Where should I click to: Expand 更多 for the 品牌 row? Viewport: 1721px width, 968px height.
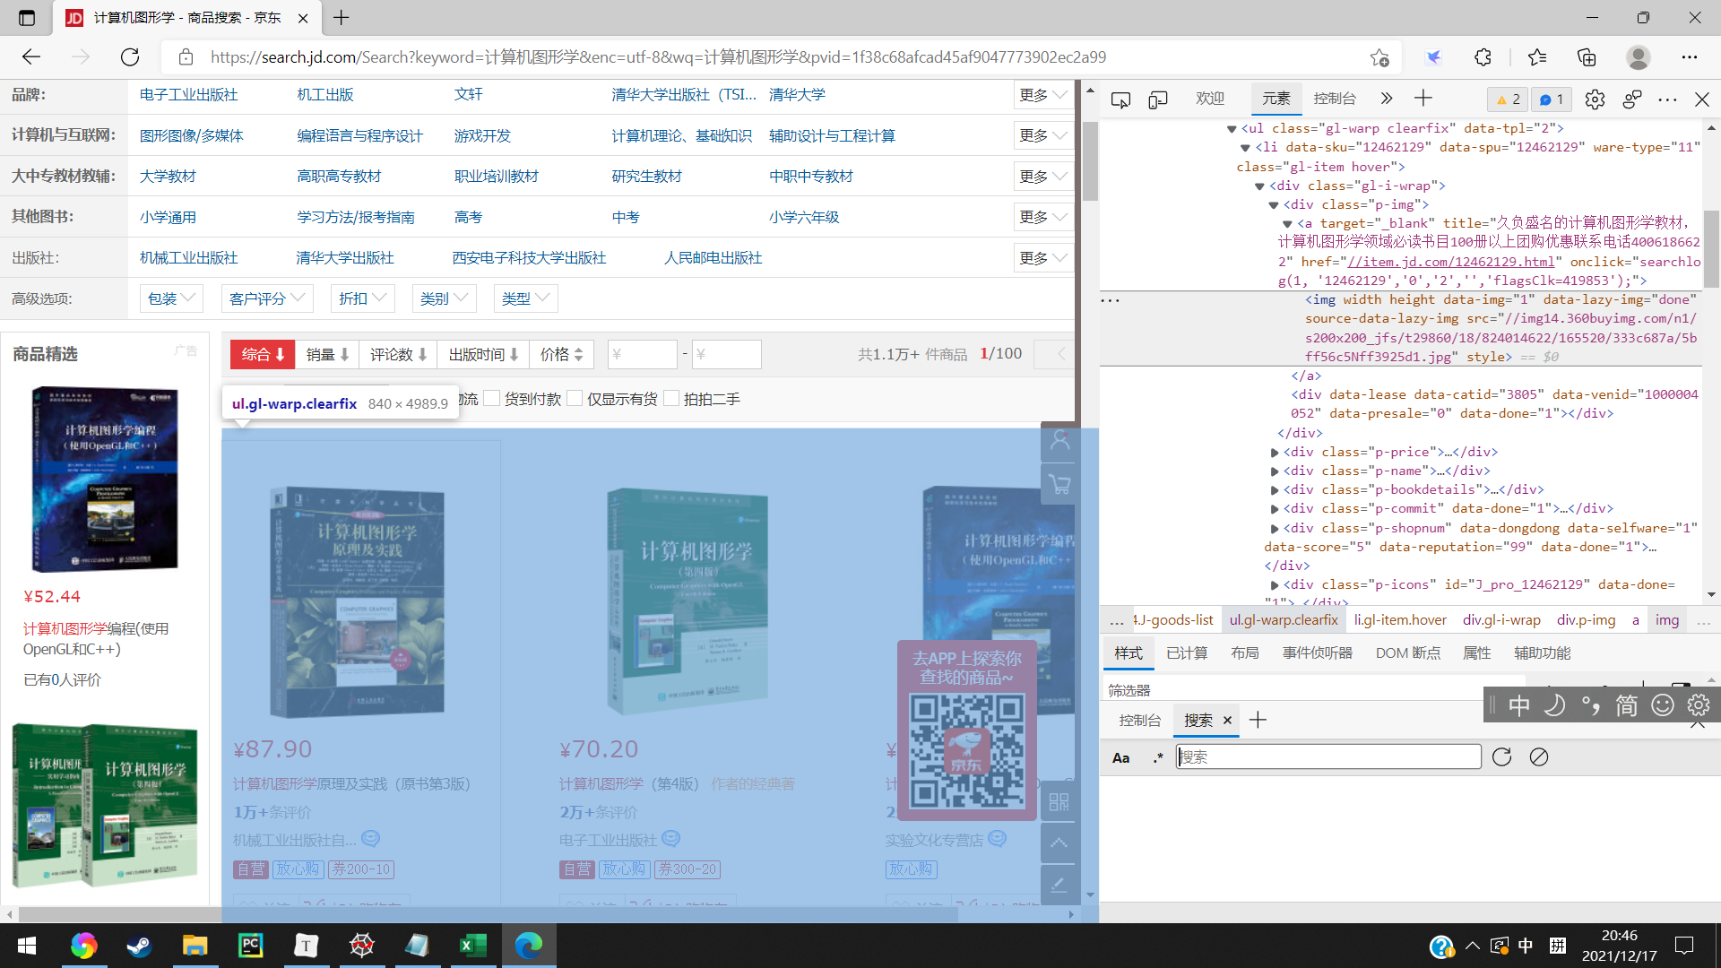coord(1042,95)
